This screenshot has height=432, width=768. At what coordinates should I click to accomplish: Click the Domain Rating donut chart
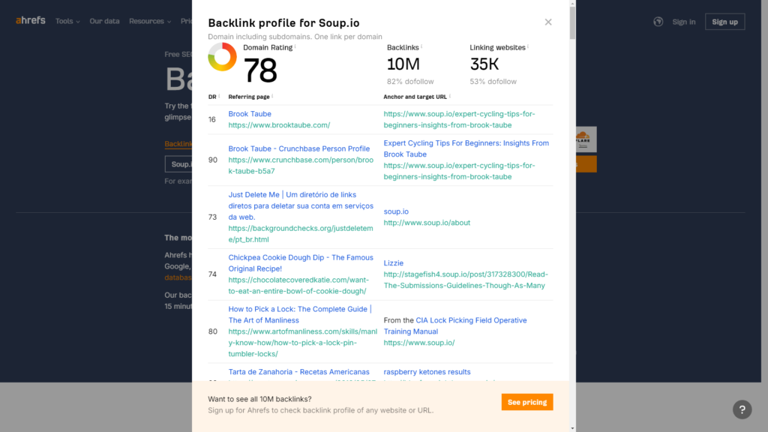(222, 57)
